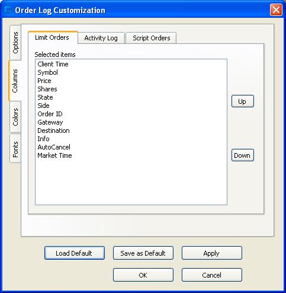Switch to the Activity Log tab
This screenshot has height=293, width=286.
101,38
